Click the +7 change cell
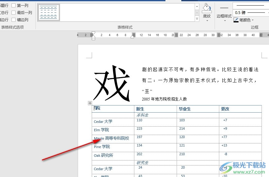The height and width of the screenshot is (177, 269). [240, 122]
